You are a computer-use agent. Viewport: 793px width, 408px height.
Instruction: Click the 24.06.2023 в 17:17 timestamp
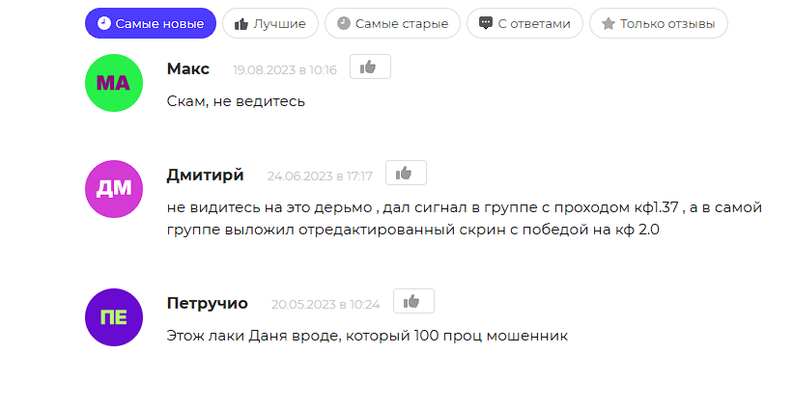click(x=320, y=177)
